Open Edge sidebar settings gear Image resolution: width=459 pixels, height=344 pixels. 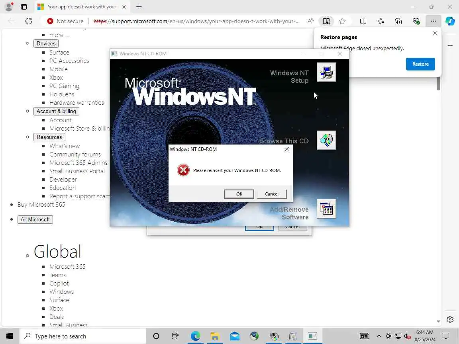pyautogui.click(x=450, y=319)
